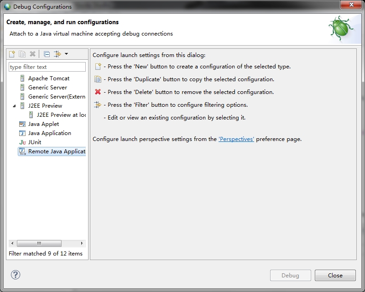
Task: Select the Apache Tomcat server icon
Action: (x=22, y=78)
